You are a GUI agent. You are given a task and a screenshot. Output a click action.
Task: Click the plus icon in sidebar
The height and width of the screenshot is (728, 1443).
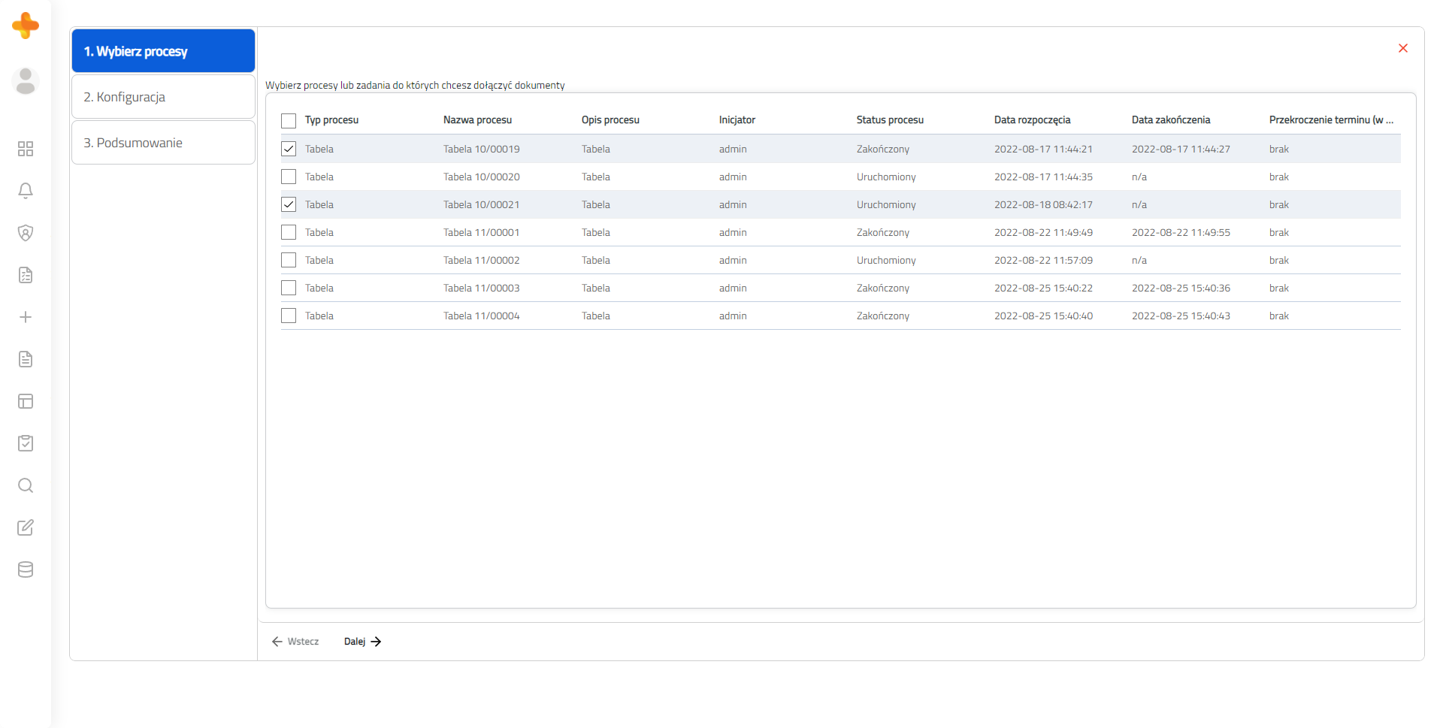point(26,317)
